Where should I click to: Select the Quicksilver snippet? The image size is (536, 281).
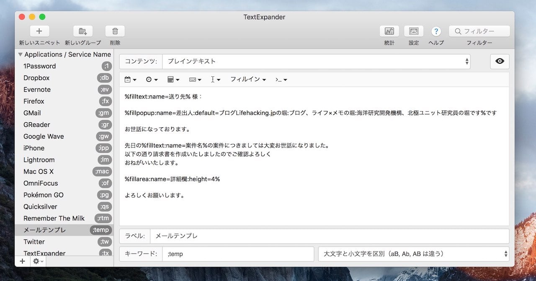64,207
